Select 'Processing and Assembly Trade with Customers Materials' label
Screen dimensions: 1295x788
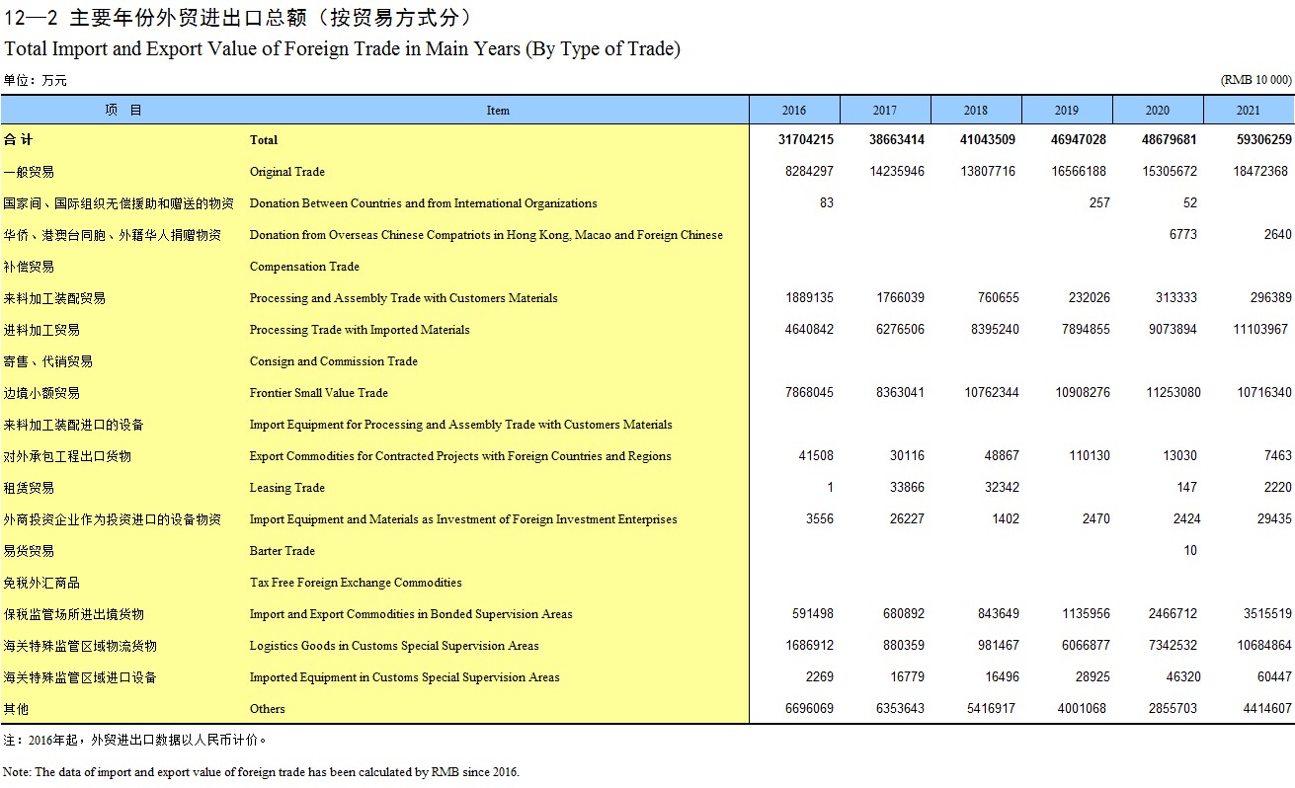(x=404, y=298)
